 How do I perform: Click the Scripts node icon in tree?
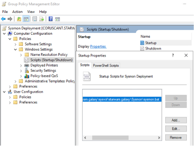27,60
